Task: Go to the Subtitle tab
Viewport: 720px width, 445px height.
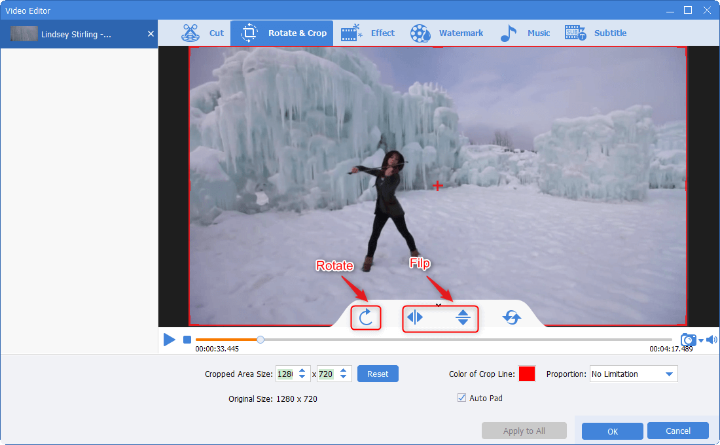Action: [x=596, y=33]
